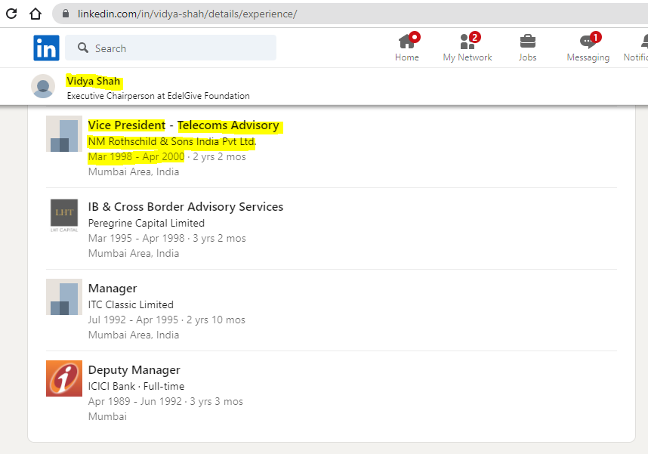This screenshot has height=454, width=648.
Task: Click the magnifier icon in the Search box
Action: [x=83, y=48]
